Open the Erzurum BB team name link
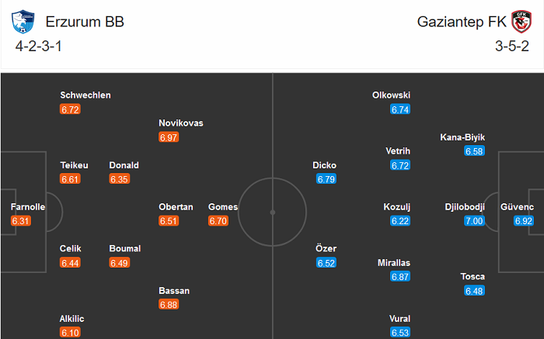544x339 pixels. [85, 22]
